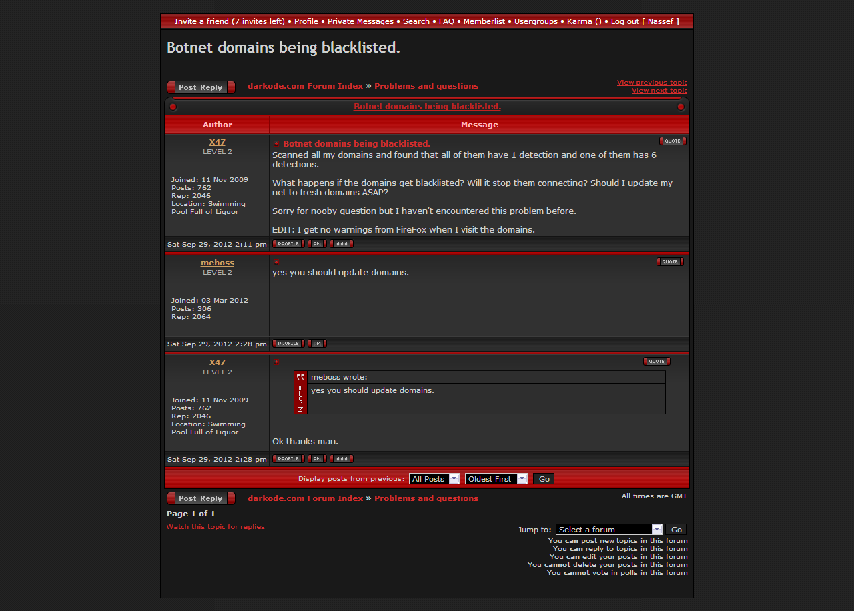Click WWW icon under X47's first post
The width and height of the screenshot is (854, 611).
click(x=341, y=244)
